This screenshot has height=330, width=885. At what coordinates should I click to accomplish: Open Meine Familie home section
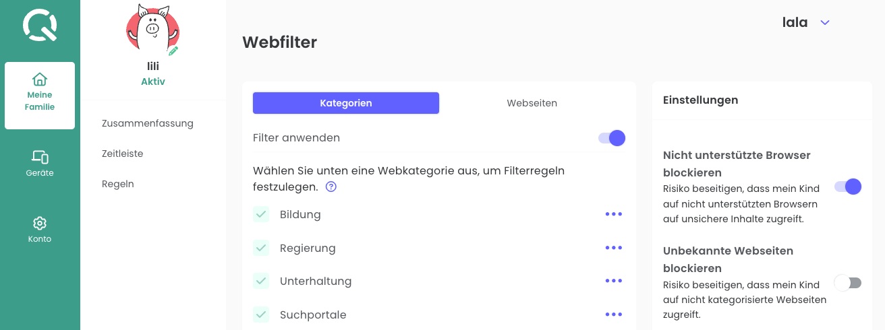[40, 95]
